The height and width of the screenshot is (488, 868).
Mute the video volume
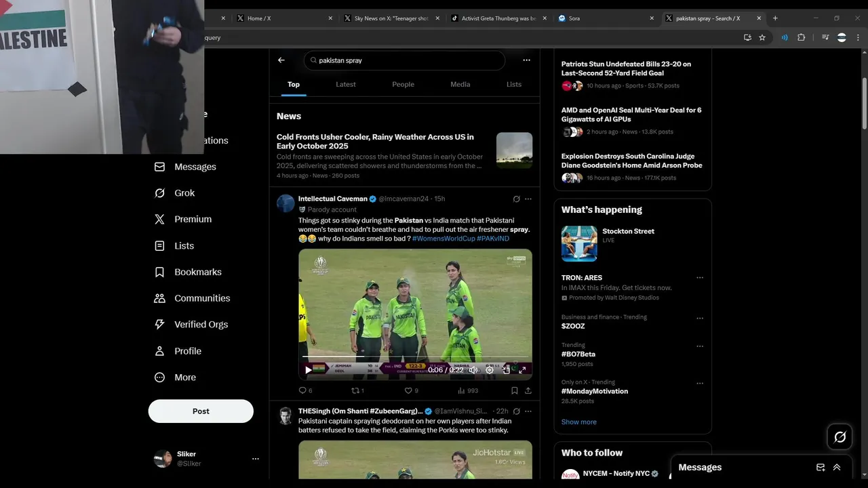point(473,370)
